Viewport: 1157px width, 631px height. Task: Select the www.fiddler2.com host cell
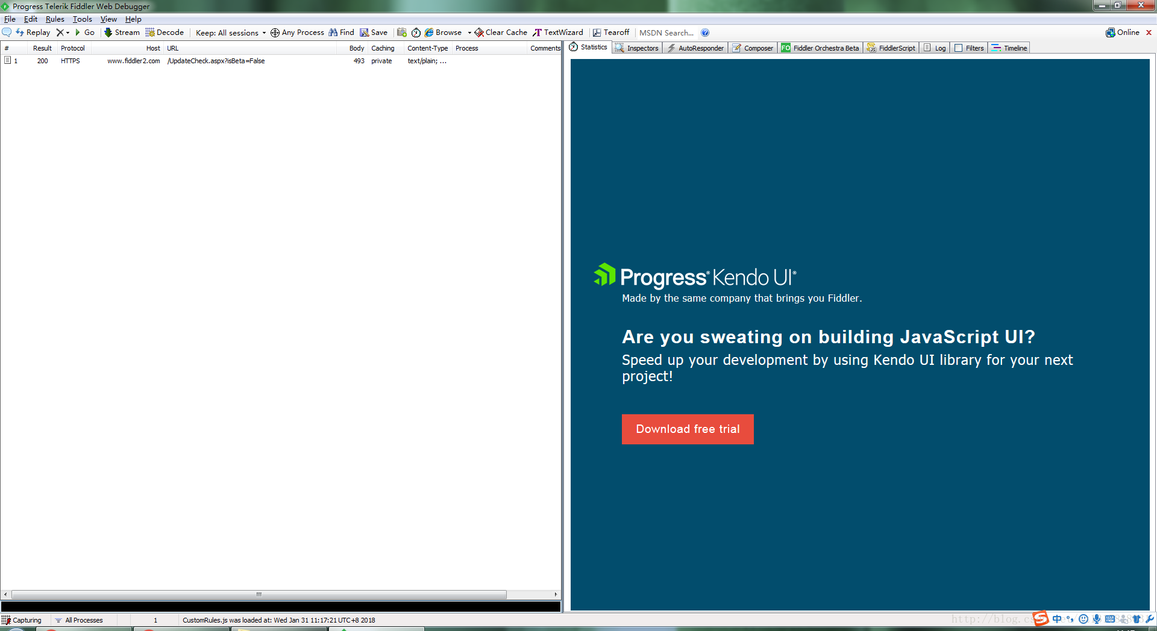pos(134,61)
